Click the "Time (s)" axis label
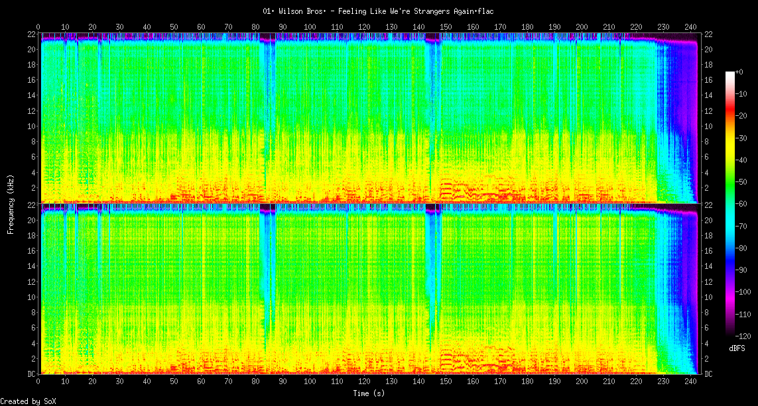758x406 pixels. coord(368,393)
